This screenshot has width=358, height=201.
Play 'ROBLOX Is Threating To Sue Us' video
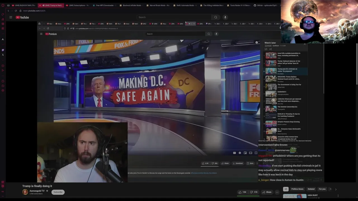[285, 116]
